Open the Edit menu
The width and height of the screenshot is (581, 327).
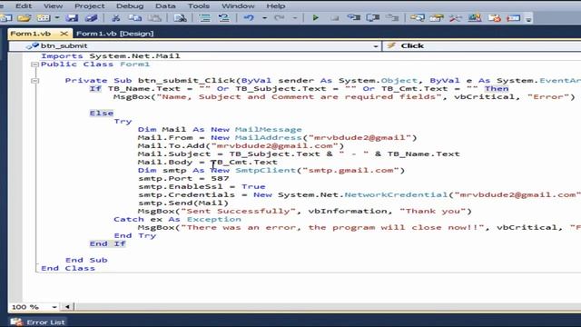click(24, 6)
